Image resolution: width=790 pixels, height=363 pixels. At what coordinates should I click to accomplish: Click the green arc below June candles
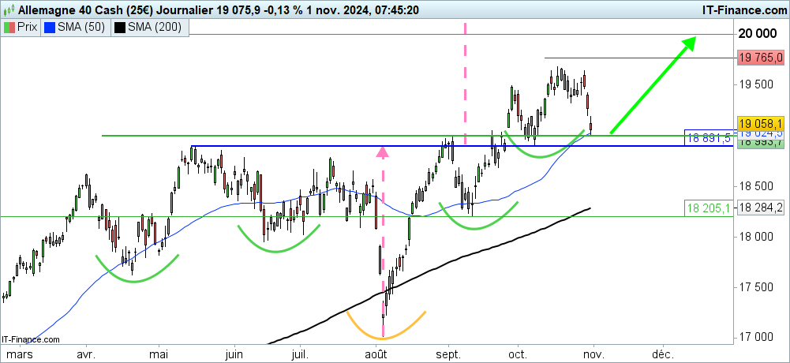[276, 246]
